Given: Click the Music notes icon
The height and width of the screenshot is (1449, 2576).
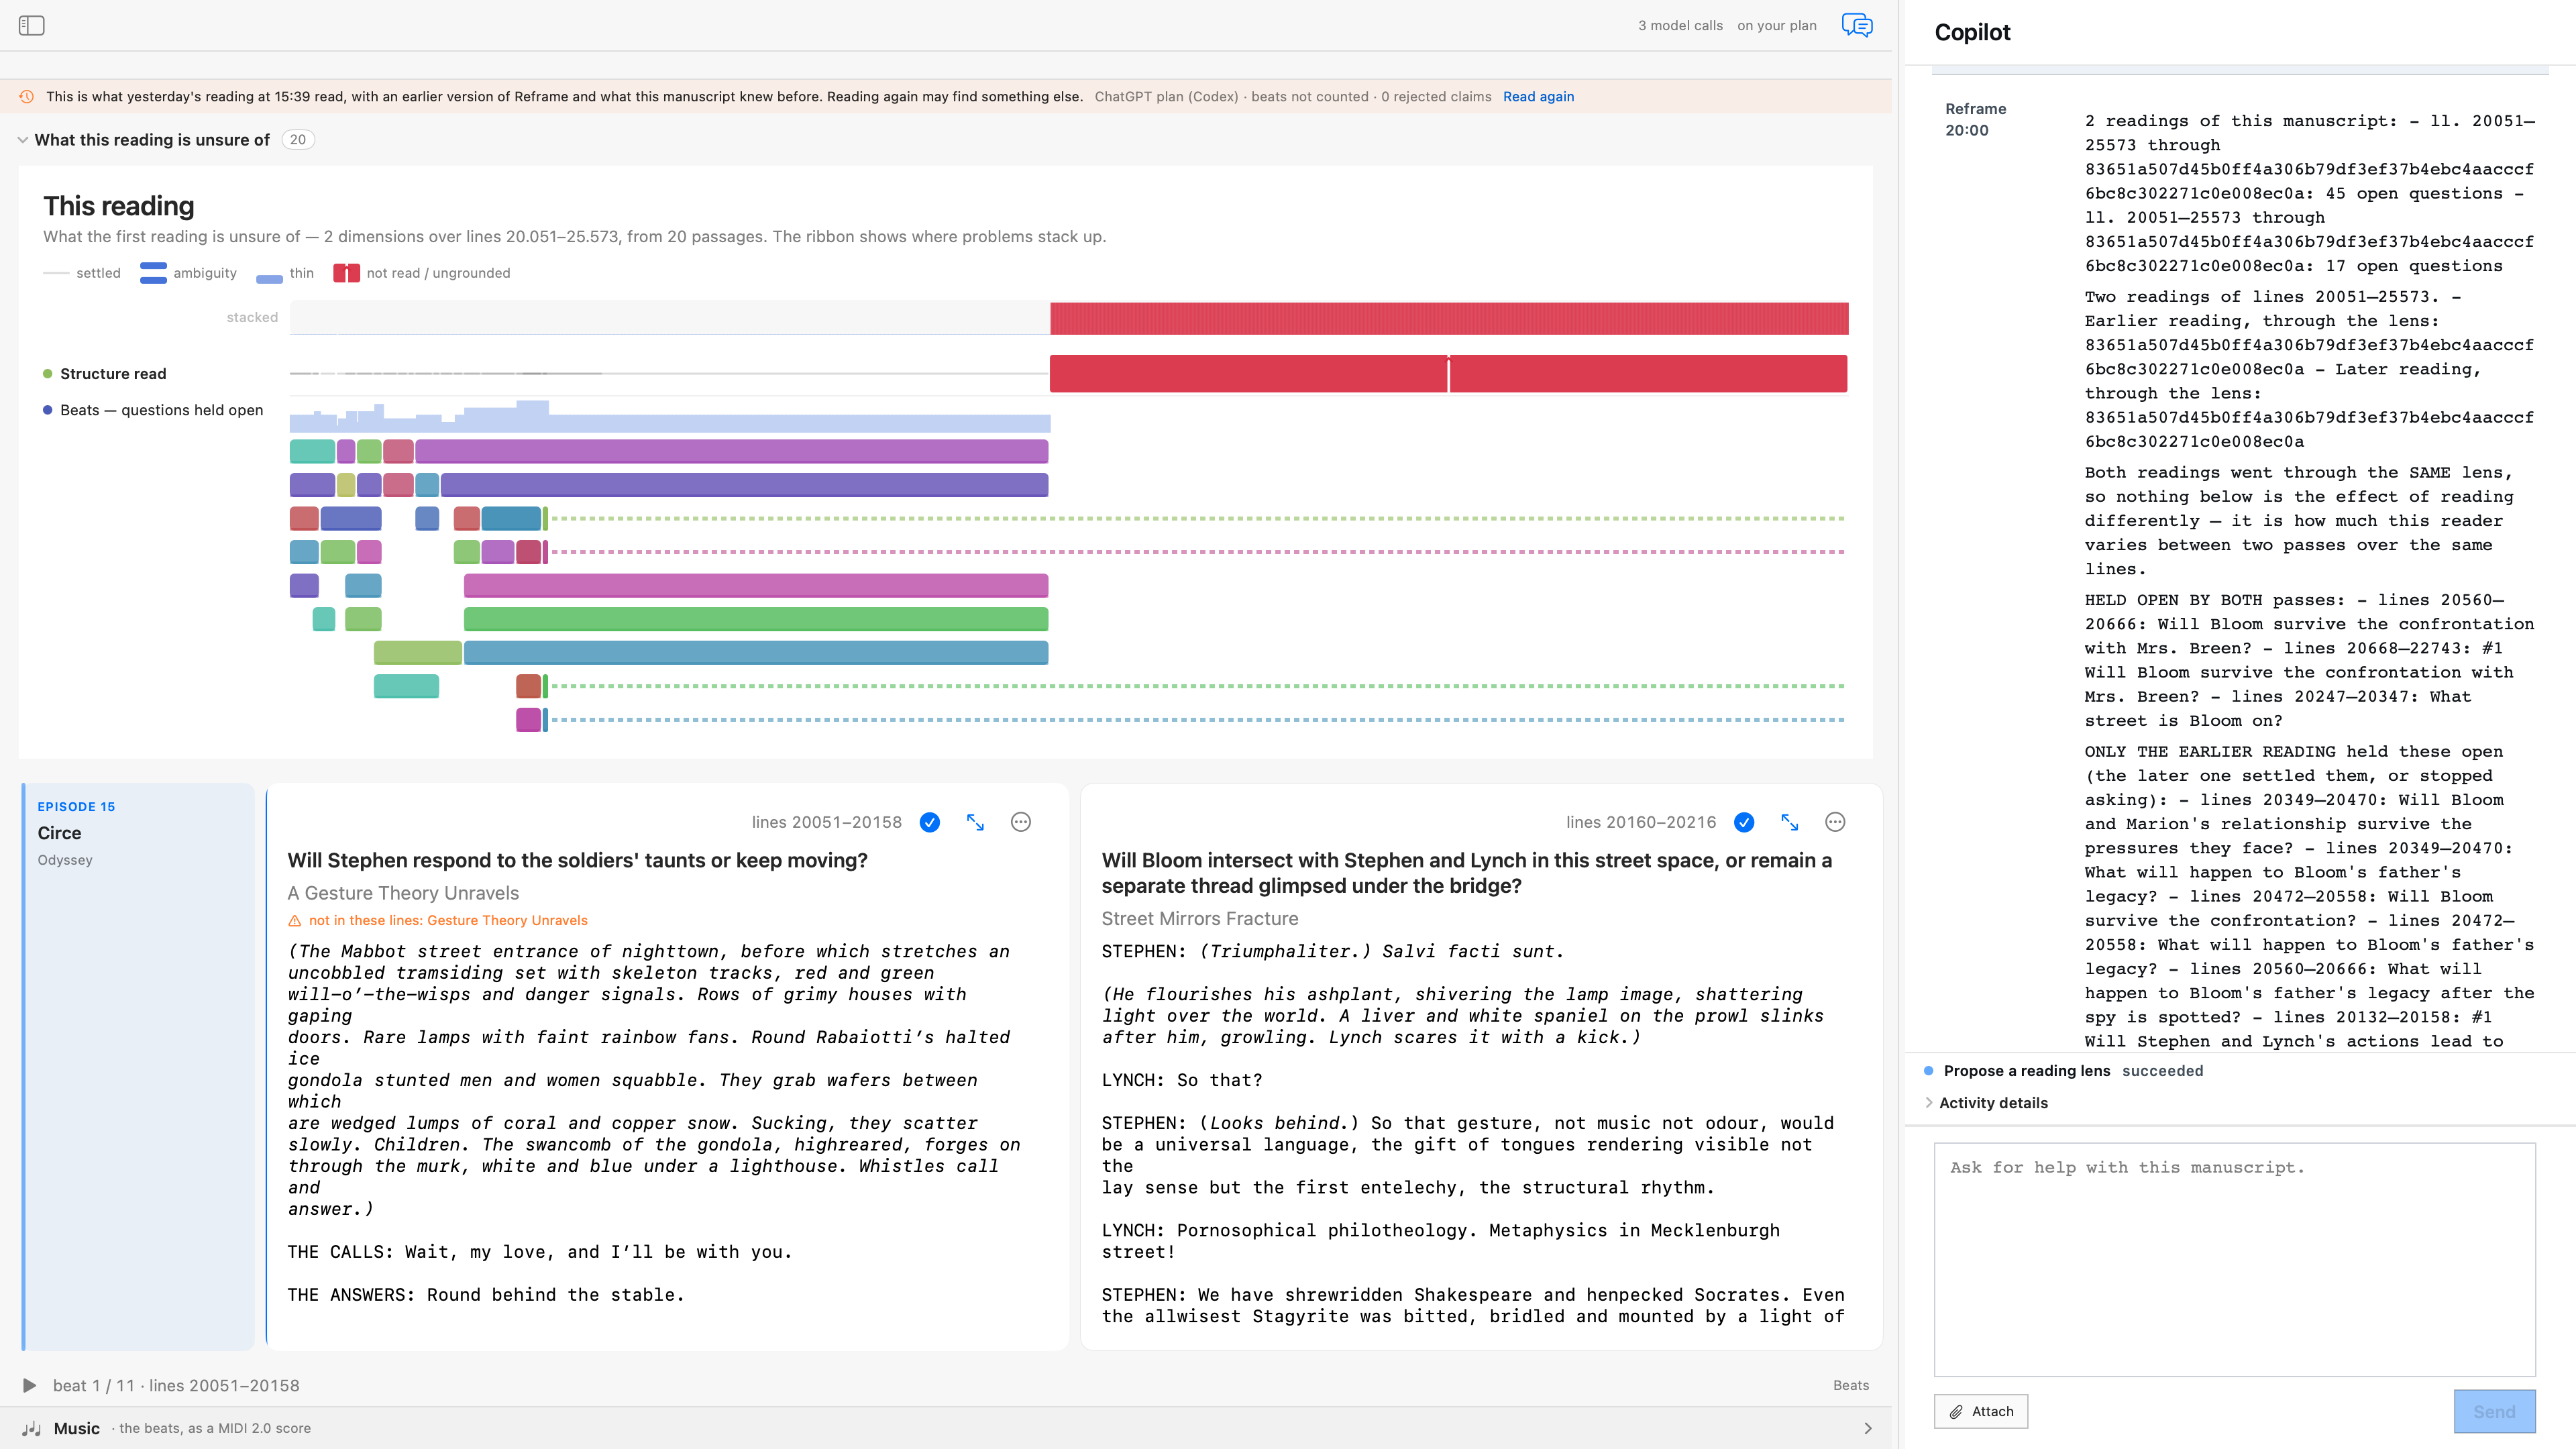Looking at the screenshot, I should point(32,1428).
